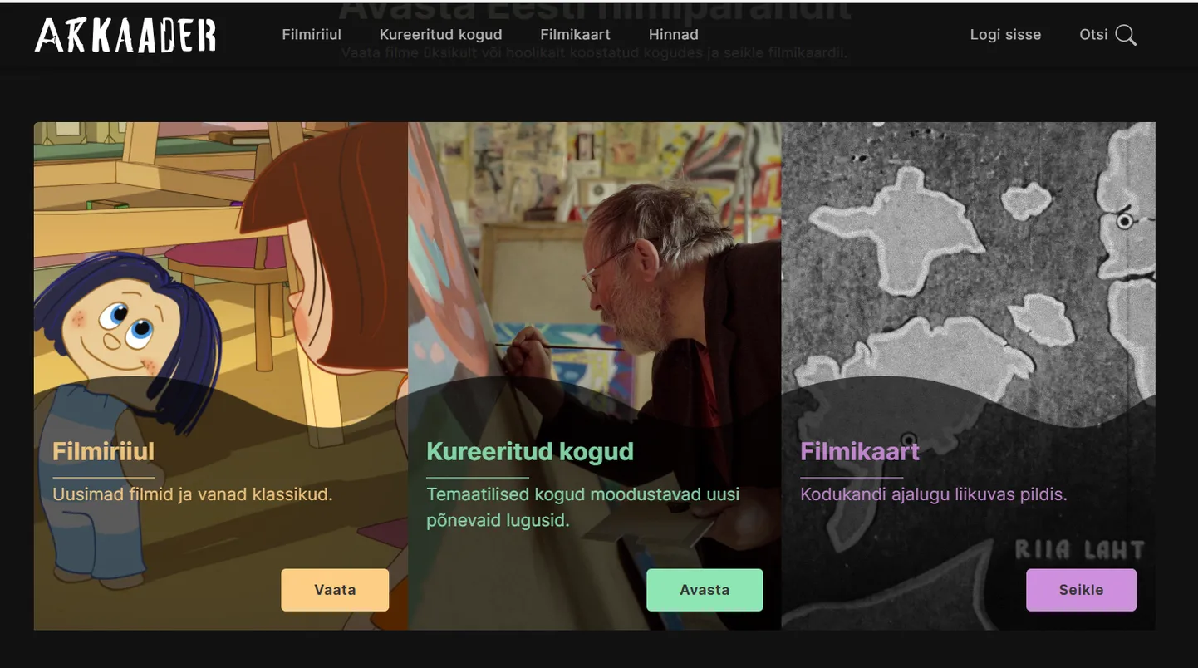Click the purple Seikle button
This screenshot has width=1198, height=668.
point(1081,590)
